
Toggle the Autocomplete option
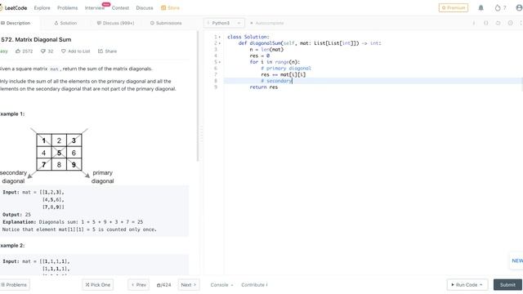click(x=267, y=23)
